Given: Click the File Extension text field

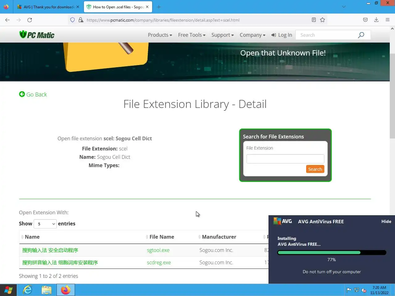Looking at the screenshot, I should point(285,158).
